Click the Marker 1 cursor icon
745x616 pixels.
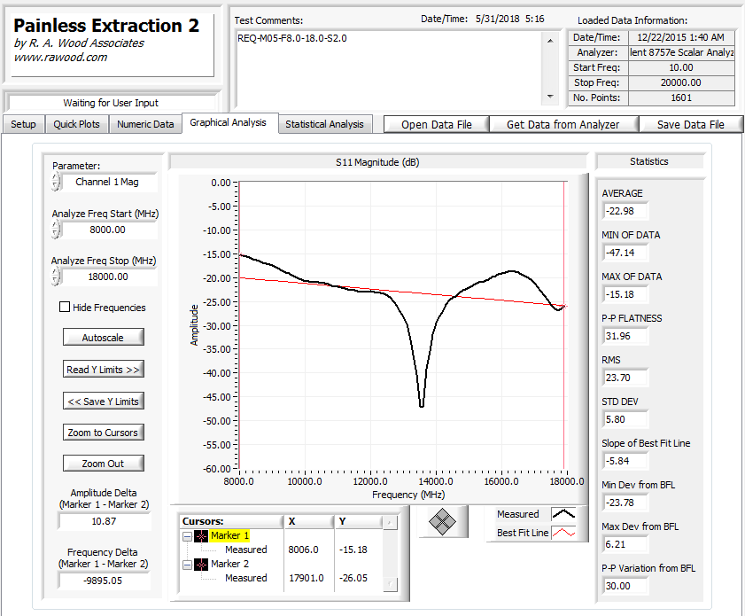pyautogui.click(x=201, y=536)
